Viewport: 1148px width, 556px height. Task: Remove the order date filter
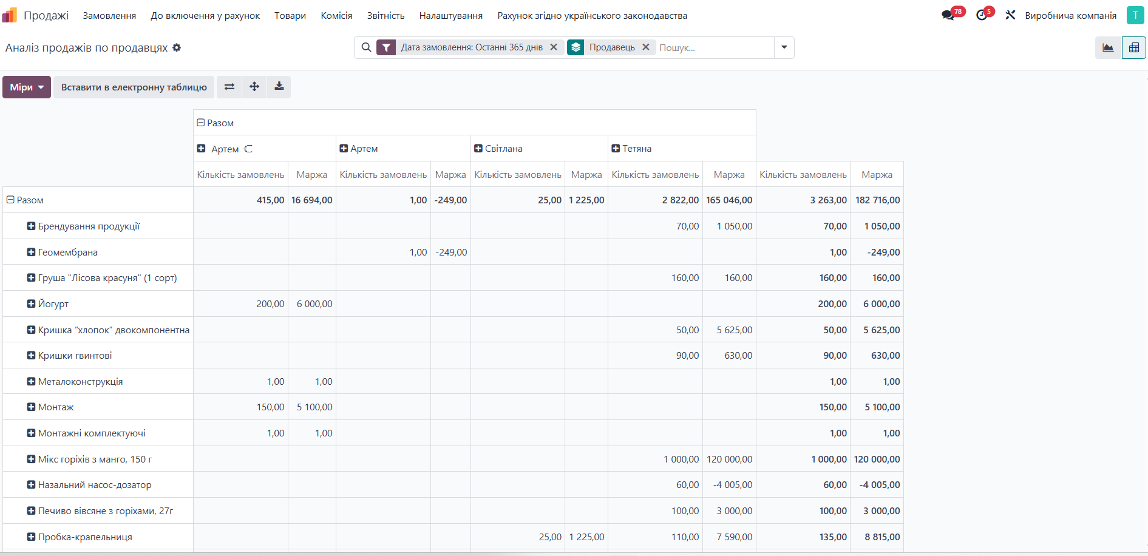pos(554,47)
